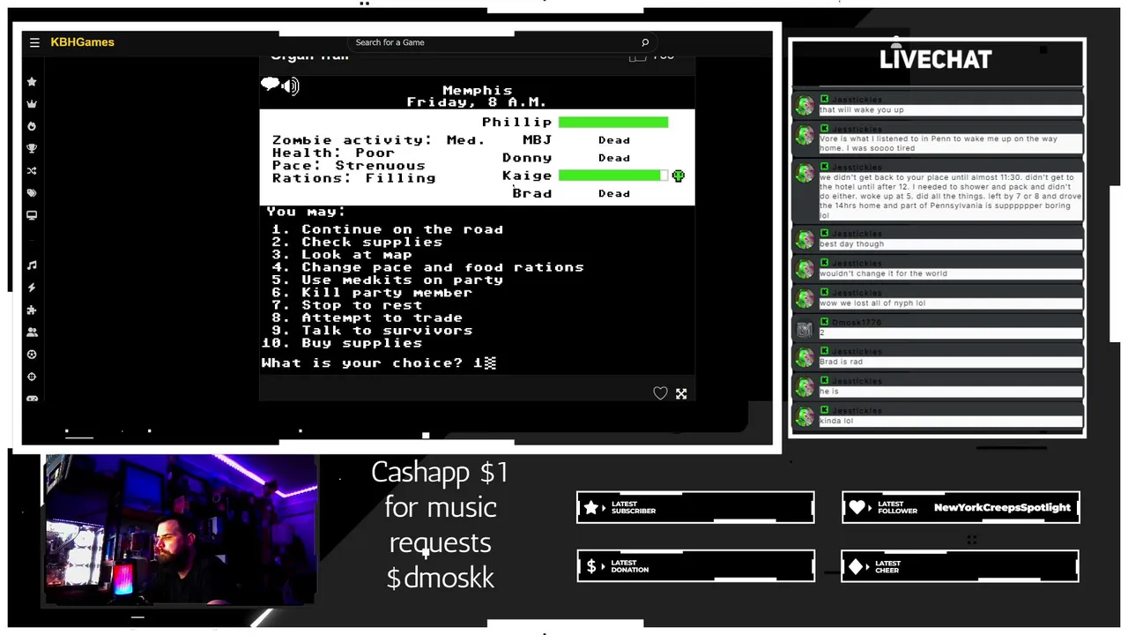
Task: Select the shuffle random game icon
Action: (x=32, y=170)
